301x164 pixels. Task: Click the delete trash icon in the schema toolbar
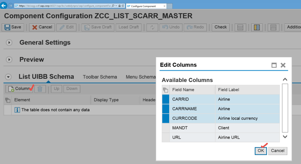click(40, 89)
